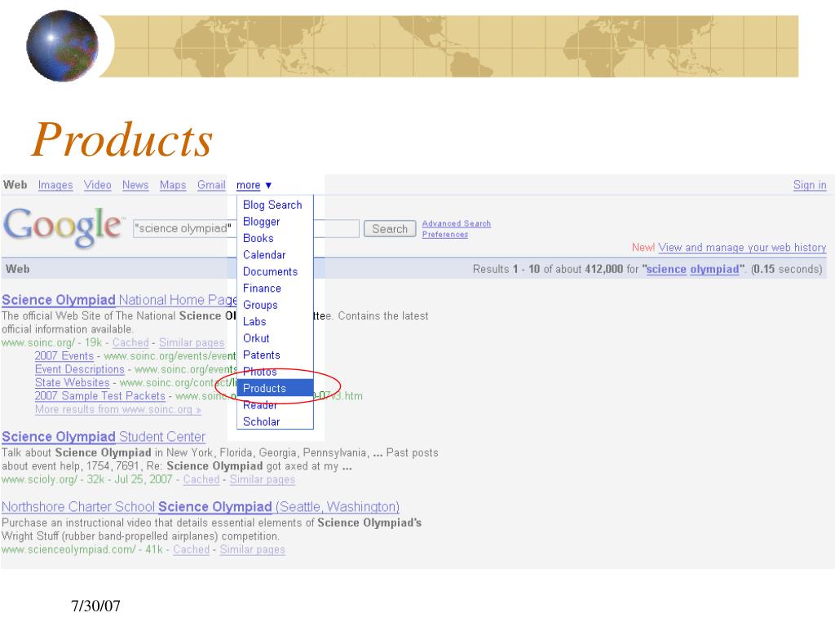Open Patents from the more menu
The width and height of the screenshot is (835, 626).
(x=261, y=355)
